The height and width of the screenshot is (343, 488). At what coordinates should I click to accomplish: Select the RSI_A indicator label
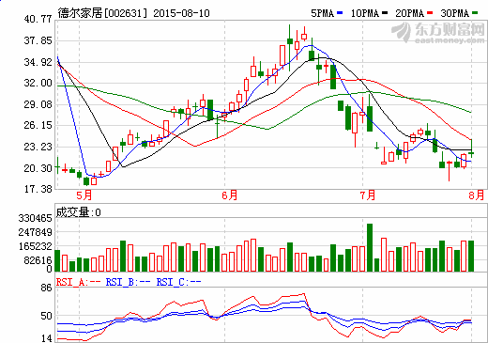pyautogui.click(x=78, y=282)
